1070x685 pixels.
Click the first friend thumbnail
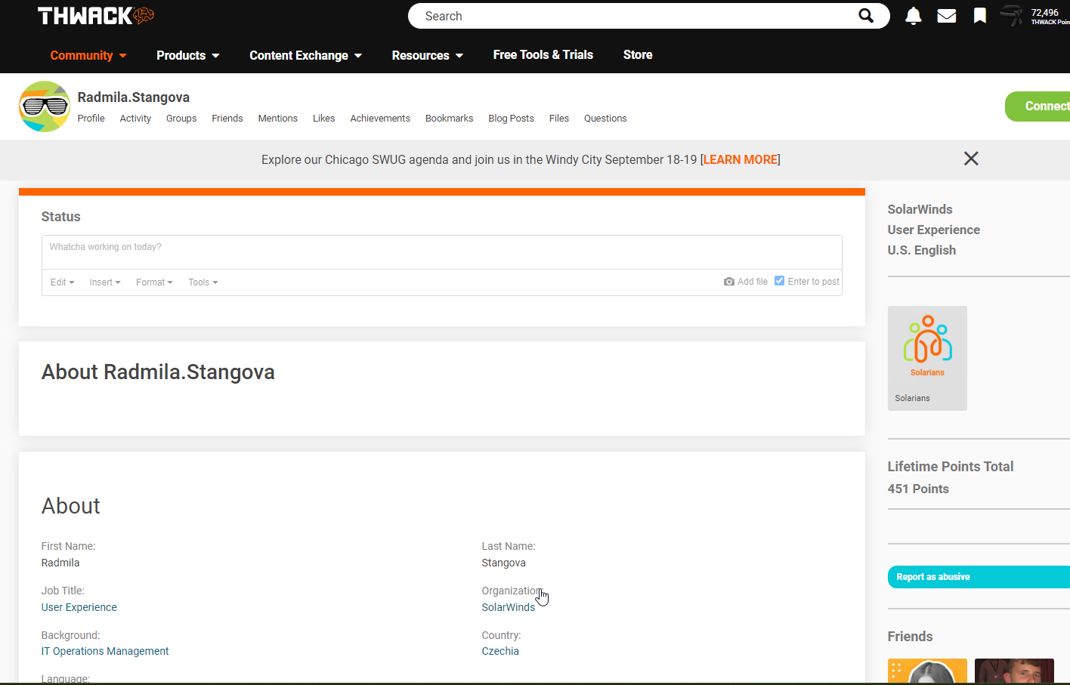(927, 671)
